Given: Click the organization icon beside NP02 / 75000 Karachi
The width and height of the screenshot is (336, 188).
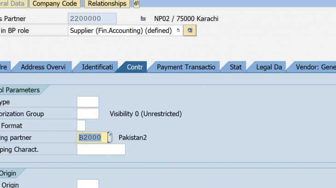Looking at the screenshot, I should click(143, 19).
